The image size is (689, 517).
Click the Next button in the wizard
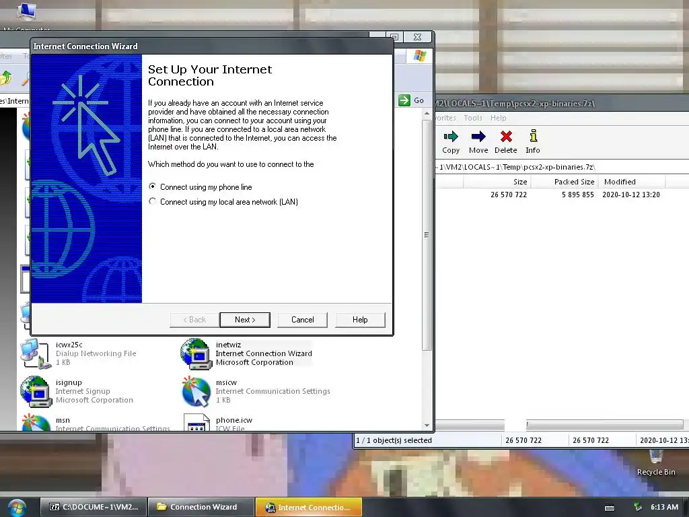click(245, 320)
